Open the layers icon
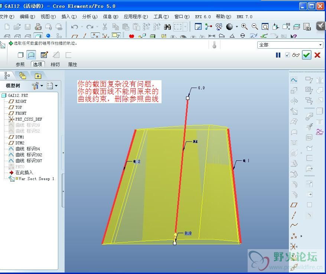326x274 pixels. [x=296, y=27]
